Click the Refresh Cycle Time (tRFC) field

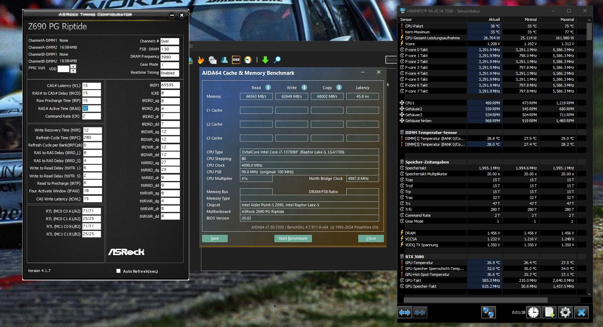(x=93, y=138)
